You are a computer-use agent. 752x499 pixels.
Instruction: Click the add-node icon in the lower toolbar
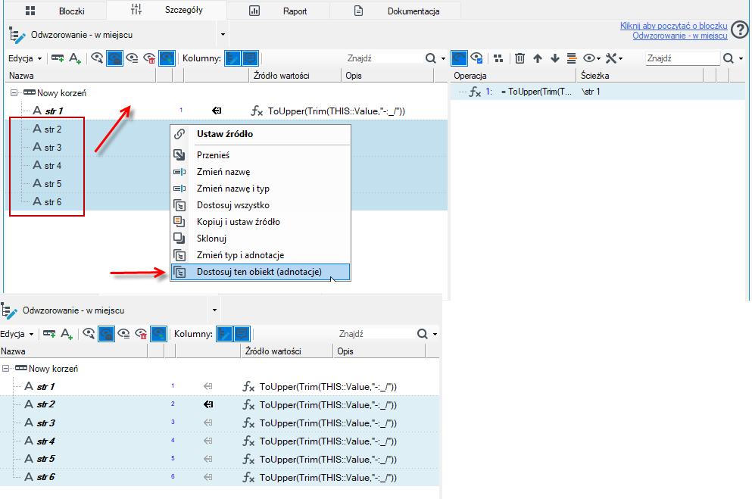pos(49,334)
